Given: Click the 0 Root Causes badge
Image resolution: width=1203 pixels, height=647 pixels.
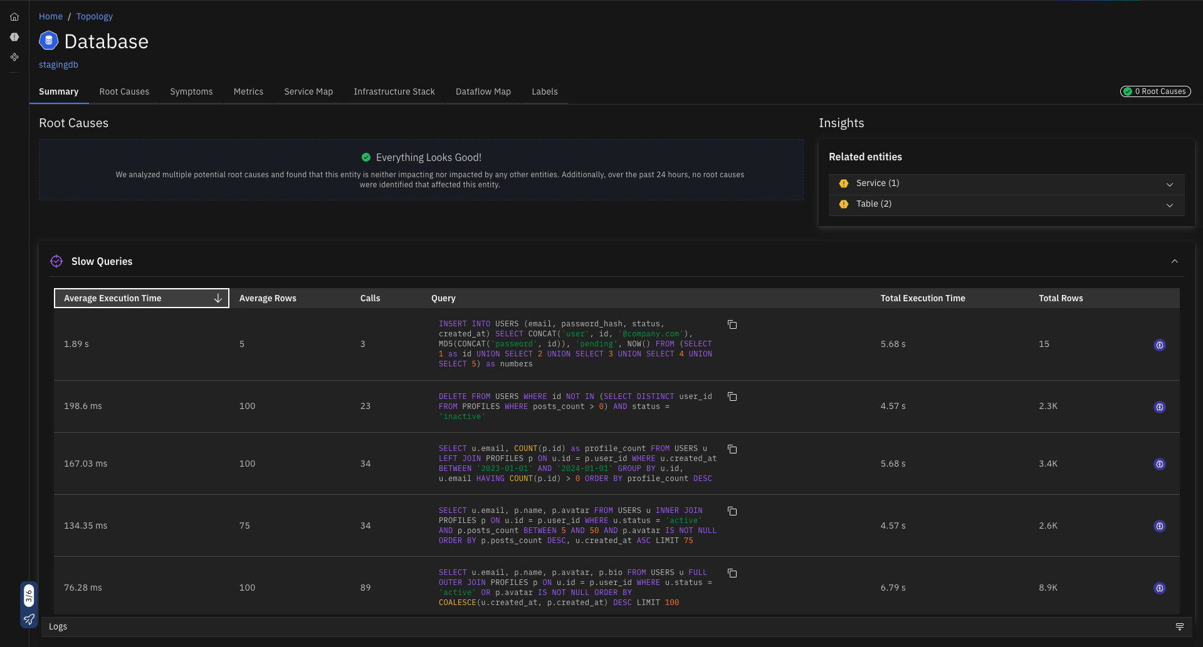Looking at the screenshot, I should [1155, 91].
